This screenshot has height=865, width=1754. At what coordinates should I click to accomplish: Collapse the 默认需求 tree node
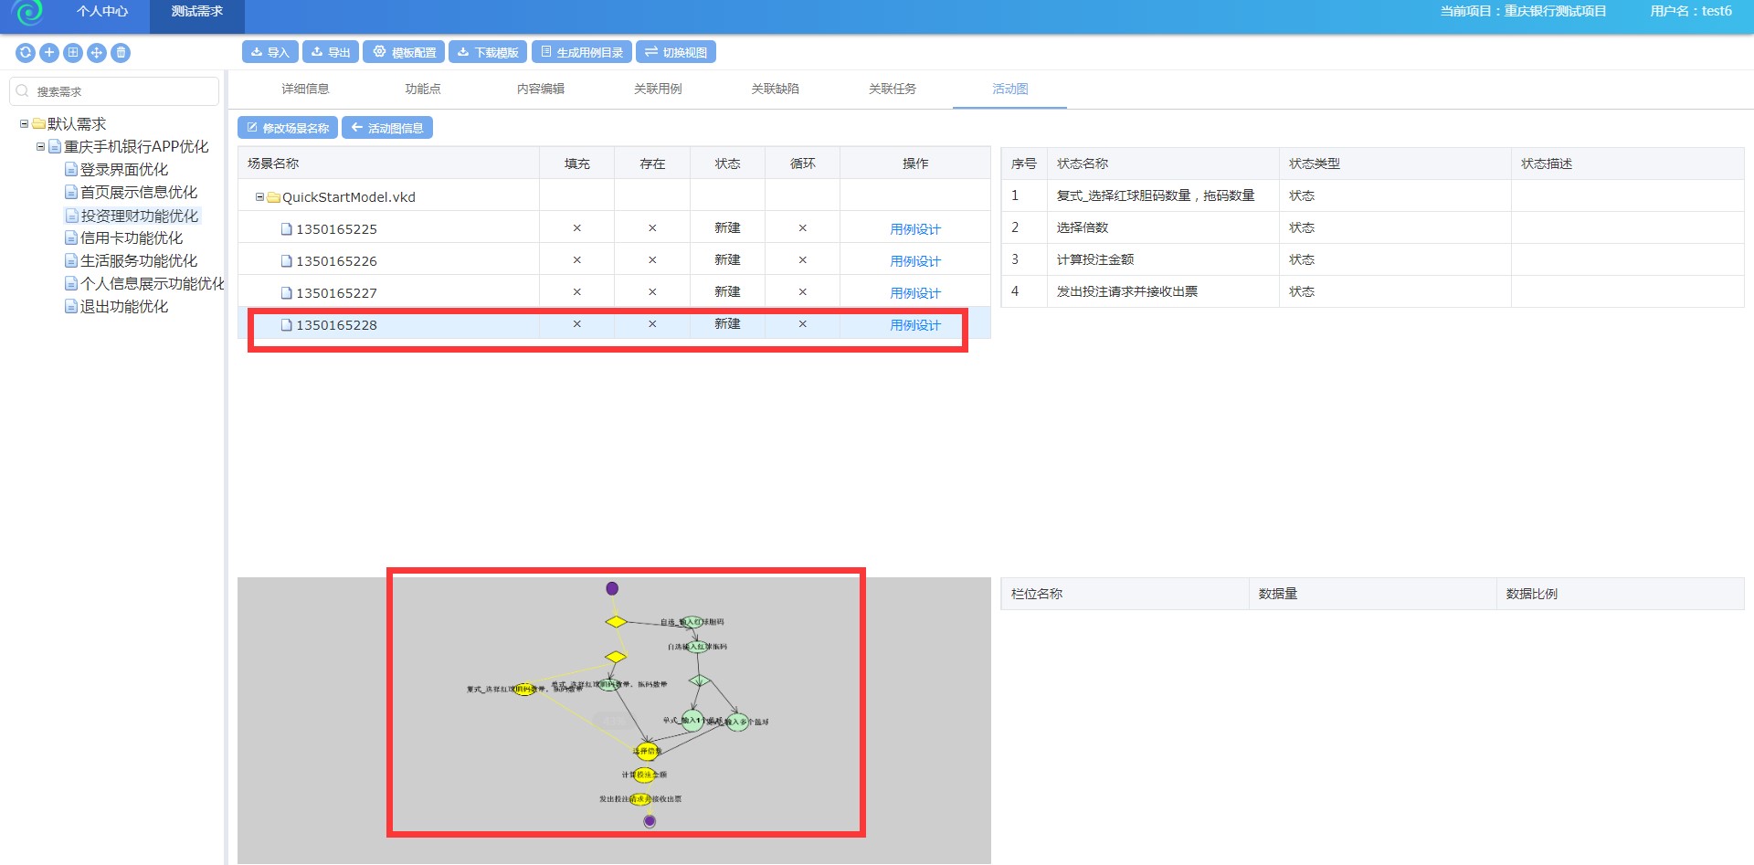pyautogui.click(x=24, y=124)
